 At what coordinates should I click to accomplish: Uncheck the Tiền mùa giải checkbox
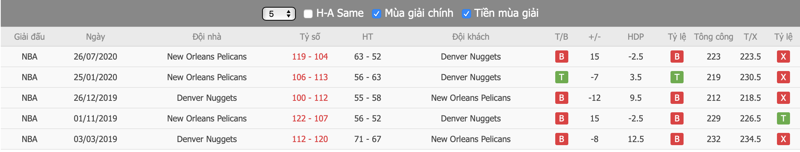(466, 14)
